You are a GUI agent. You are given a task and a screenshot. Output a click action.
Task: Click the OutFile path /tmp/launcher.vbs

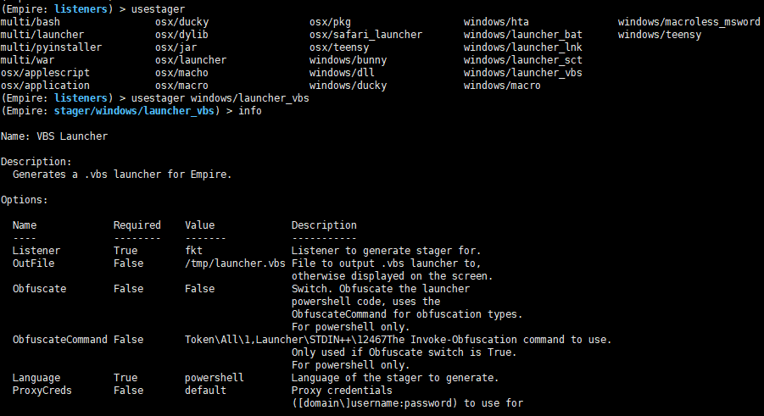pos(235,263)
